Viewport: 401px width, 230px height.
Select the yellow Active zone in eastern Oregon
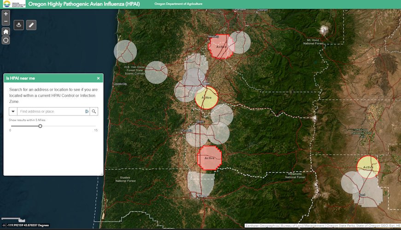[368, 167]
